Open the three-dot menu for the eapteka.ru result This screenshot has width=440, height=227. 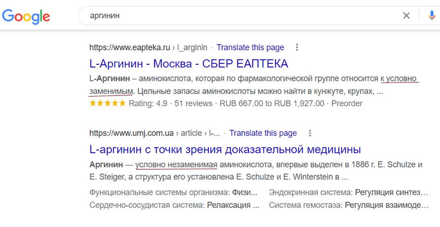click(297, 47)
